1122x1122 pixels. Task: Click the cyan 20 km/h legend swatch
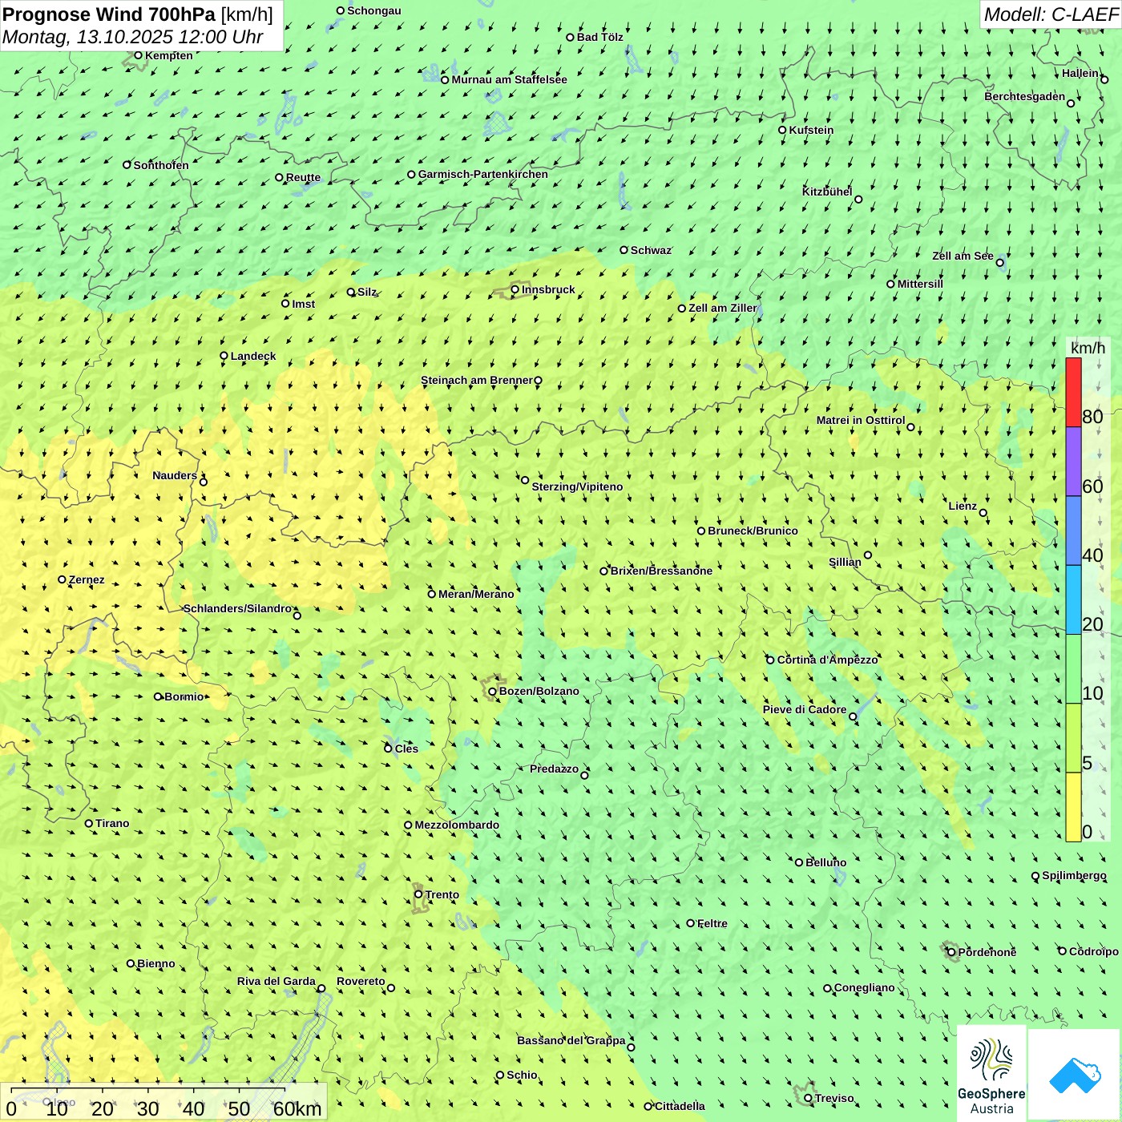point(1073,600)
